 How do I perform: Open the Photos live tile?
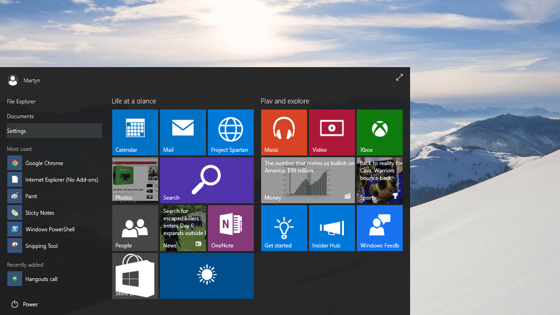pyautogui.click(x=135, y=180)
